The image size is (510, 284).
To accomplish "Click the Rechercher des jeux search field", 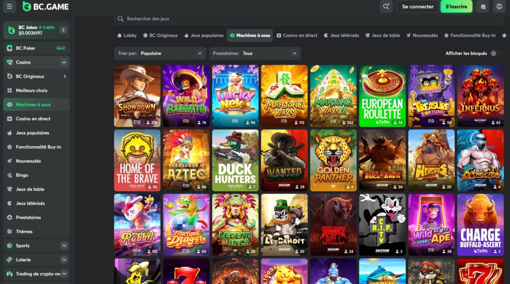I will click(309, 19).
